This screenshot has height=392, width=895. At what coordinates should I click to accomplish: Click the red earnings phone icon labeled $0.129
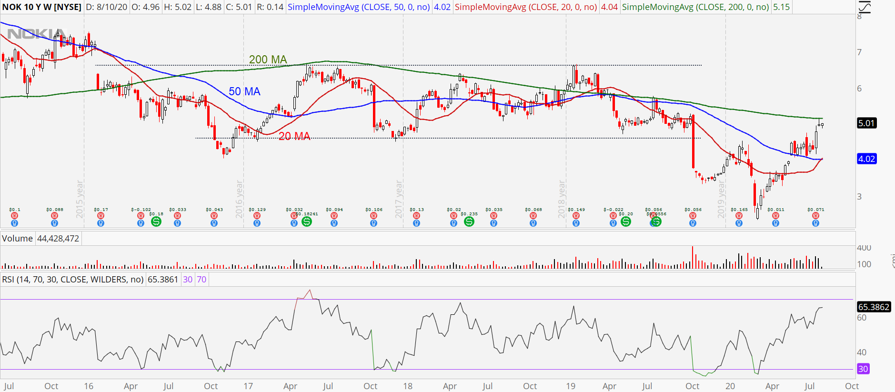click(257, 216)
